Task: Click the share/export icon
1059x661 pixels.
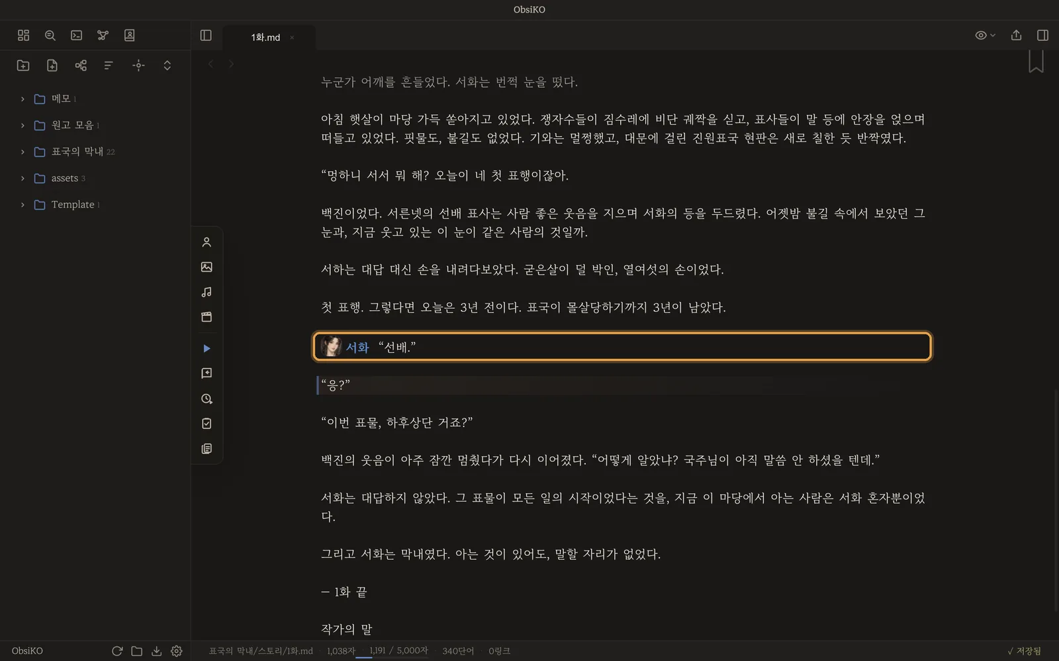Action: (1016, 35)
